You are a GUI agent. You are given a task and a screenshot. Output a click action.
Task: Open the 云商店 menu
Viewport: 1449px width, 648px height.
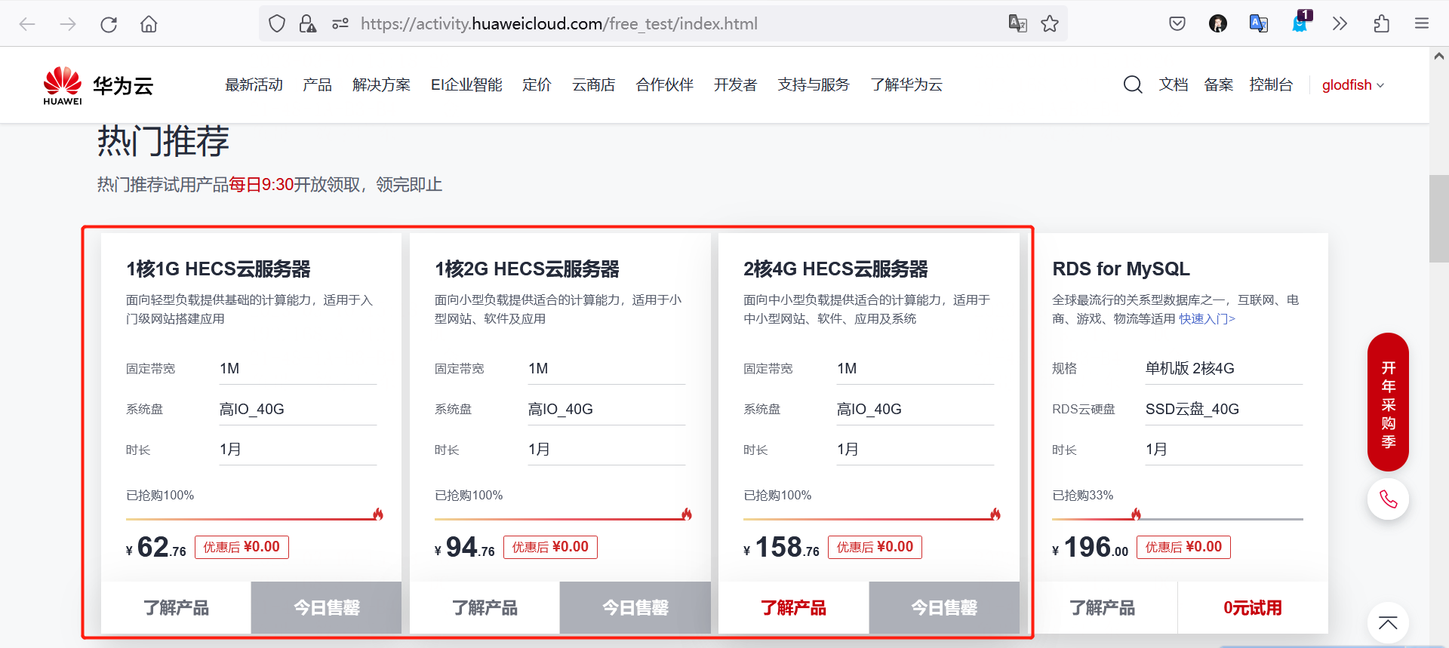click(x=593, y=84)
